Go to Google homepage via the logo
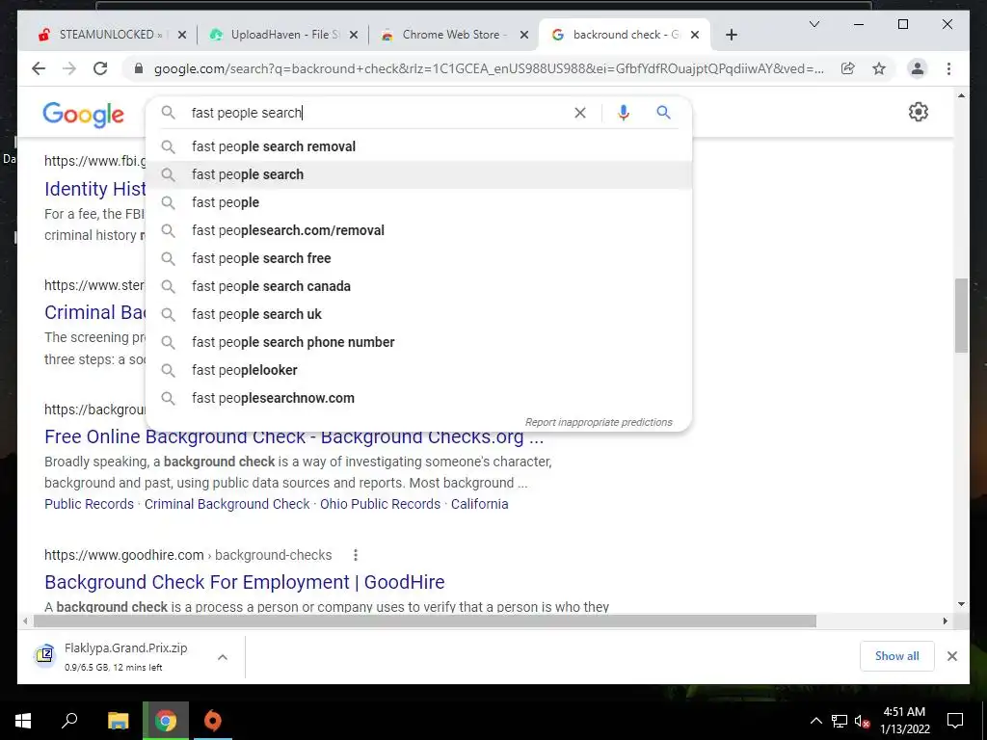This screenshot has width=987, height=740. click(83, 116)
